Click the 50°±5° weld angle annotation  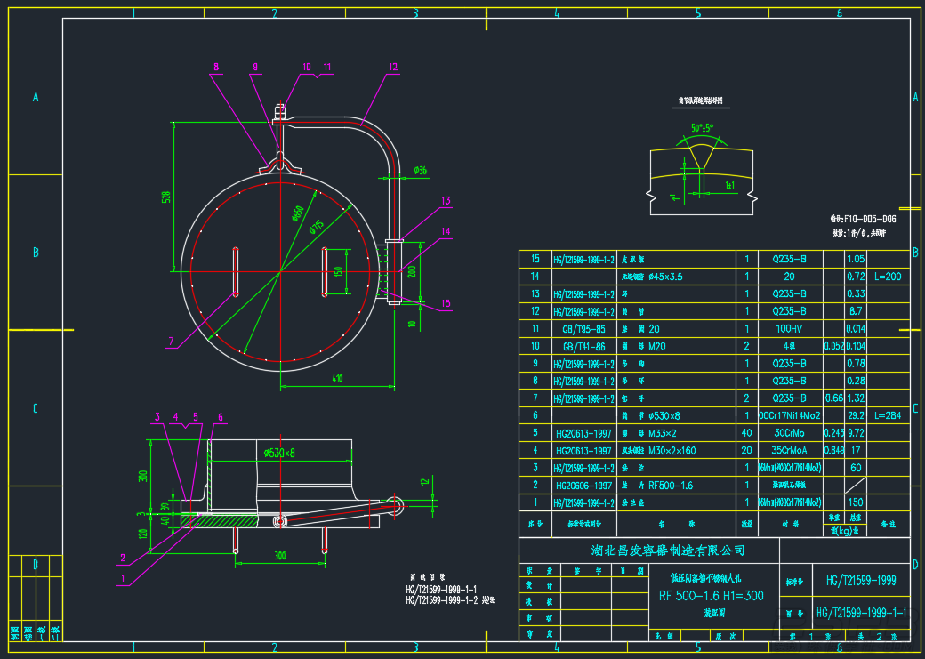pos(703,127)
